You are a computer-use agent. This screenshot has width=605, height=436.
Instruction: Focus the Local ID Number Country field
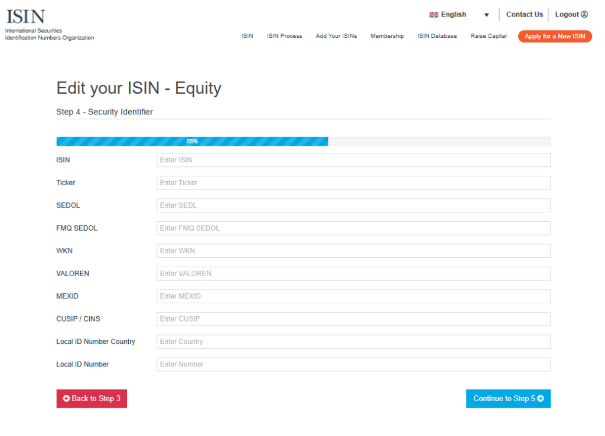point(353,342)
